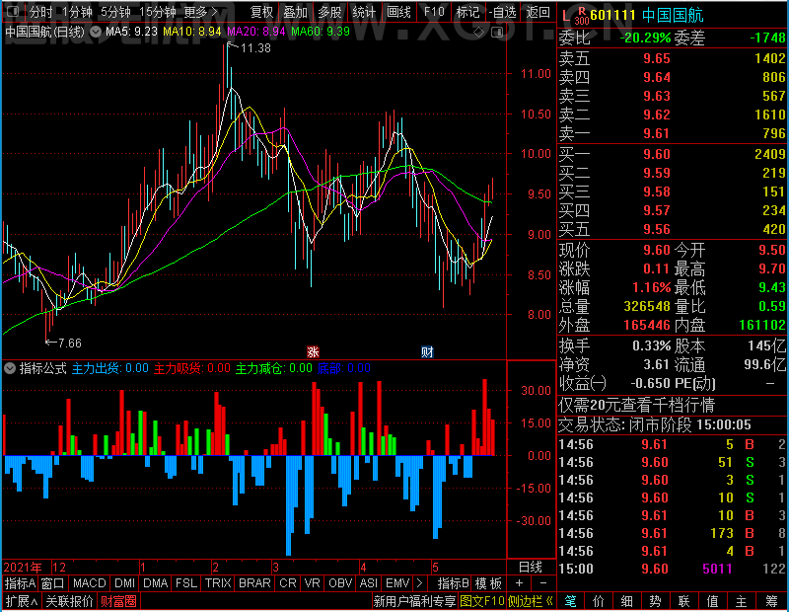Open F10 company info
Screen dimensions: 789x612
[x=434, y=11]
